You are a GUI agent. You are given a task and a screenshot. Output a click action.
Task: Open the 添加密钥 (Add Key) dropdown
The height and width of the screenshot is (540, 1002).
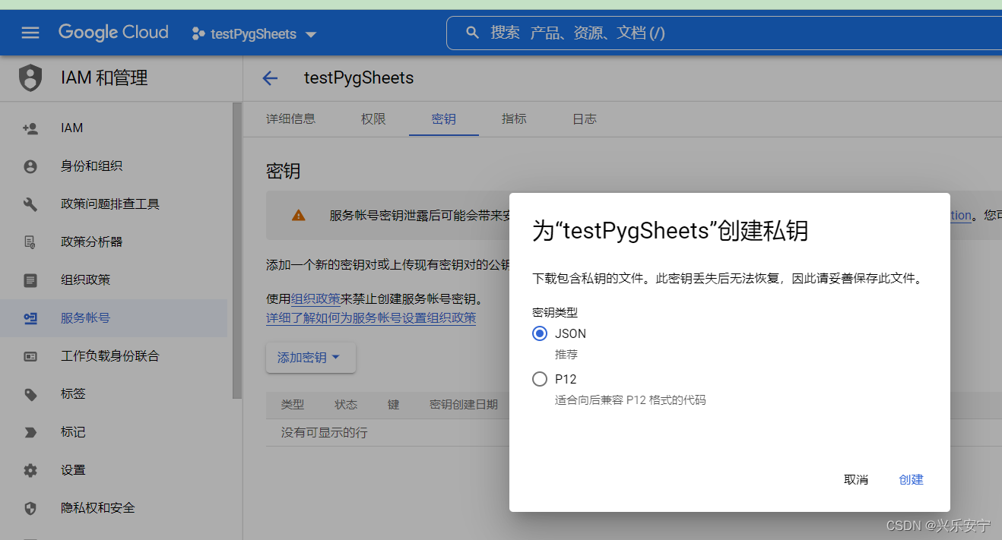310,357
